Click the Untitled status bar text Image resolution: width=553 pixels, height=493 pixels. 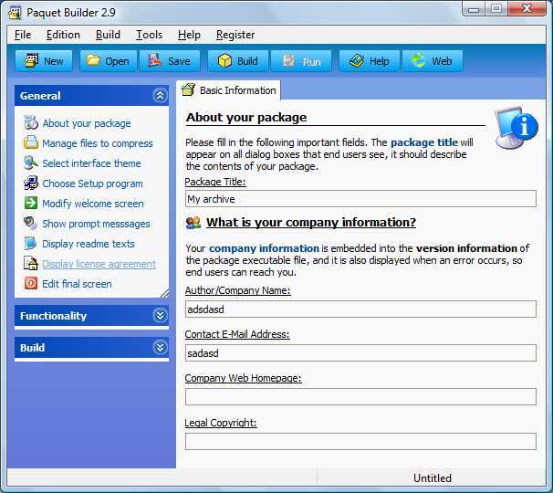(432, 477)
